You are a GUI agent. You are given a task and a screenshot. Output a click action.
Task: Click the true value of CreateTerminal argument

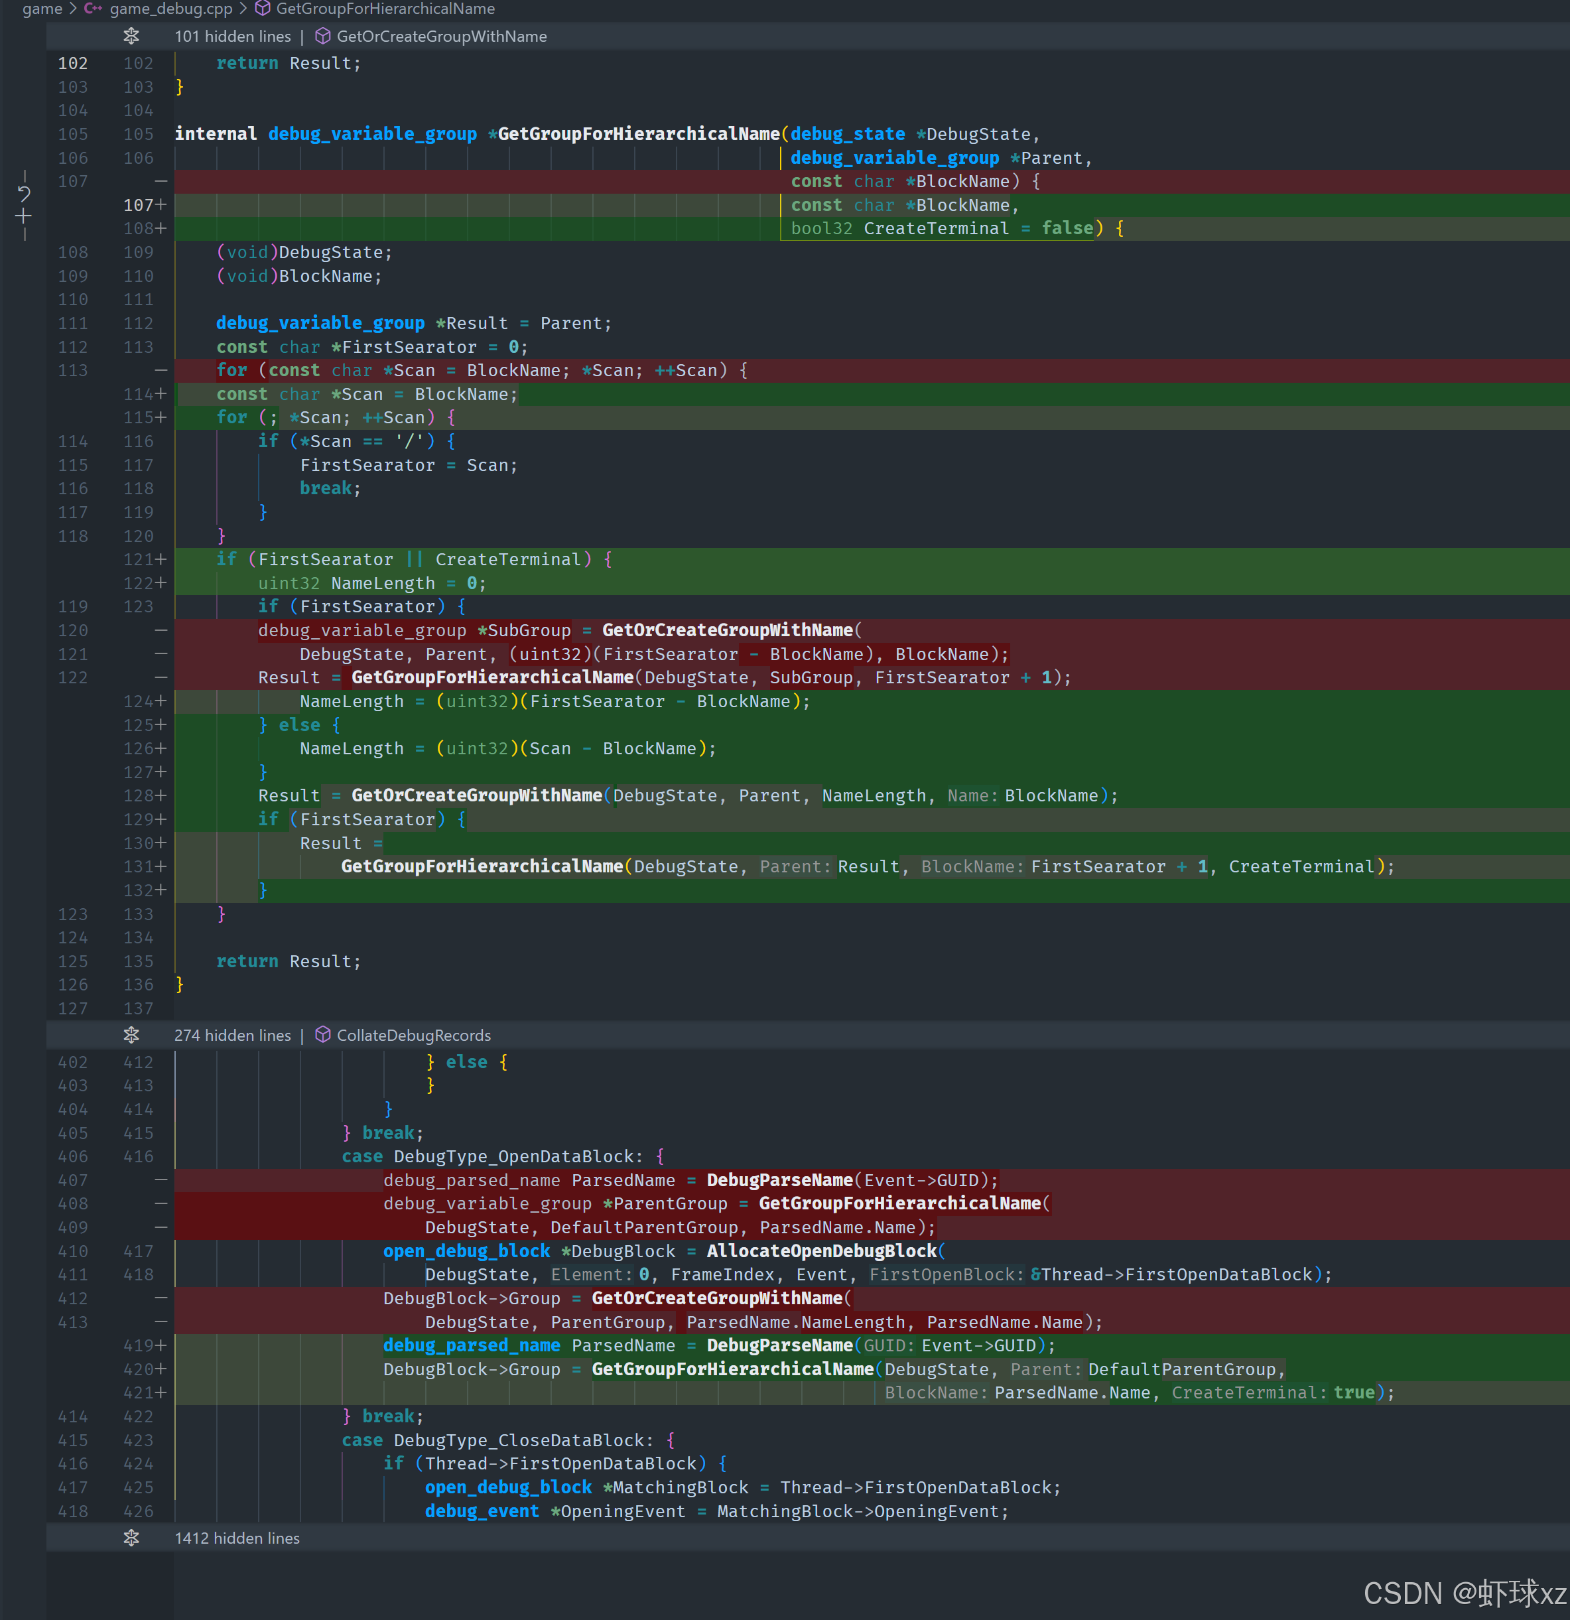[x=1354, y=1392]
